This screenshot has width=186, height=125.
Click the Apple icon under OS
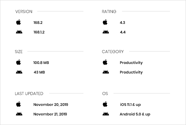point(105,104)
